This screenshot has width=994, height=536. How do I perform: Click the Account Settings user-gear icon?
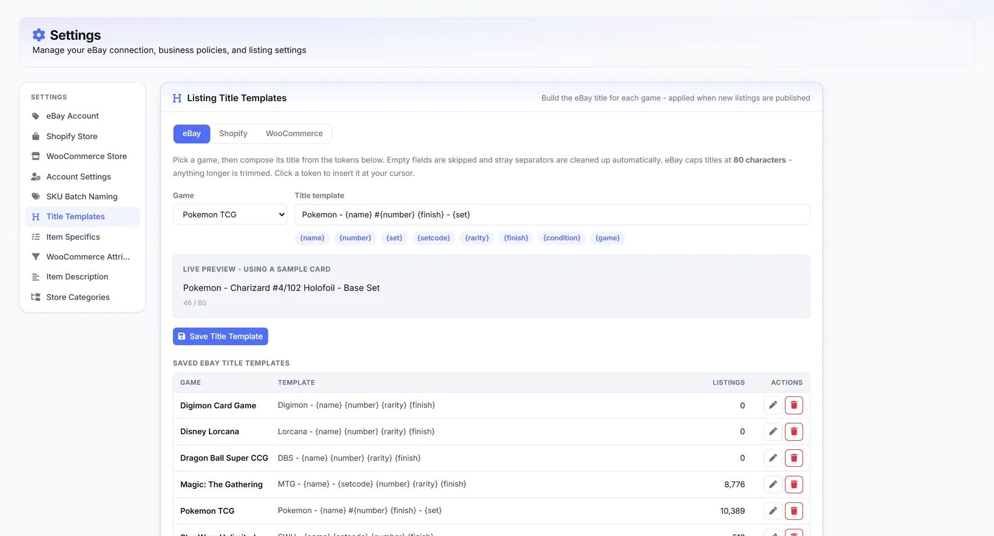click(x=36, y=177)
